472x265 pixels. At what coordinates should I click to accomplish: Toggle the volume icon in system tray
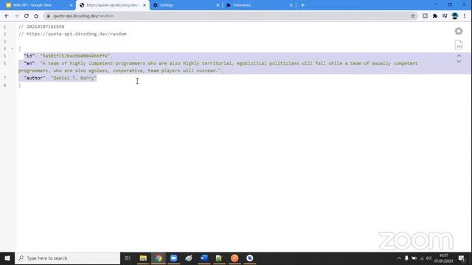[x=428, y=258]
